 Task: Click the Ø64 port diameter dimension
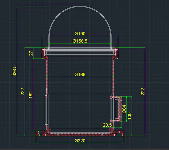[124, 109]
